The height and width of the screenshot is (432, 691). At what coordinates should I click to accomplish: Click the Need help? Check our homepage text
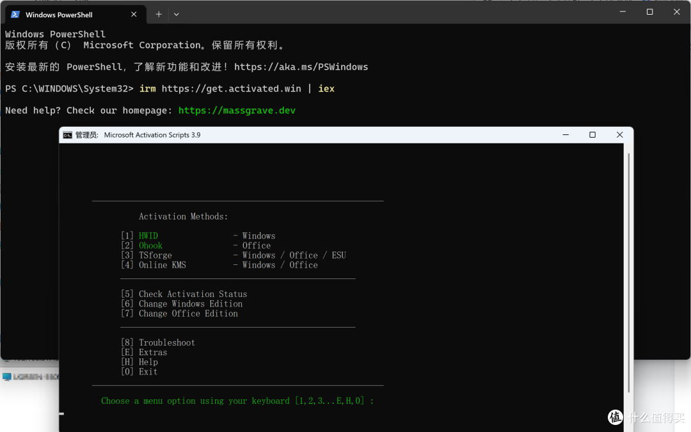click(x=88, y=111)
